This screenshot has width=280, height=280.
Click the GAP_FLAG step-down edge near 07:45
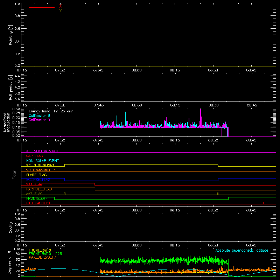(x=100, y=156)
